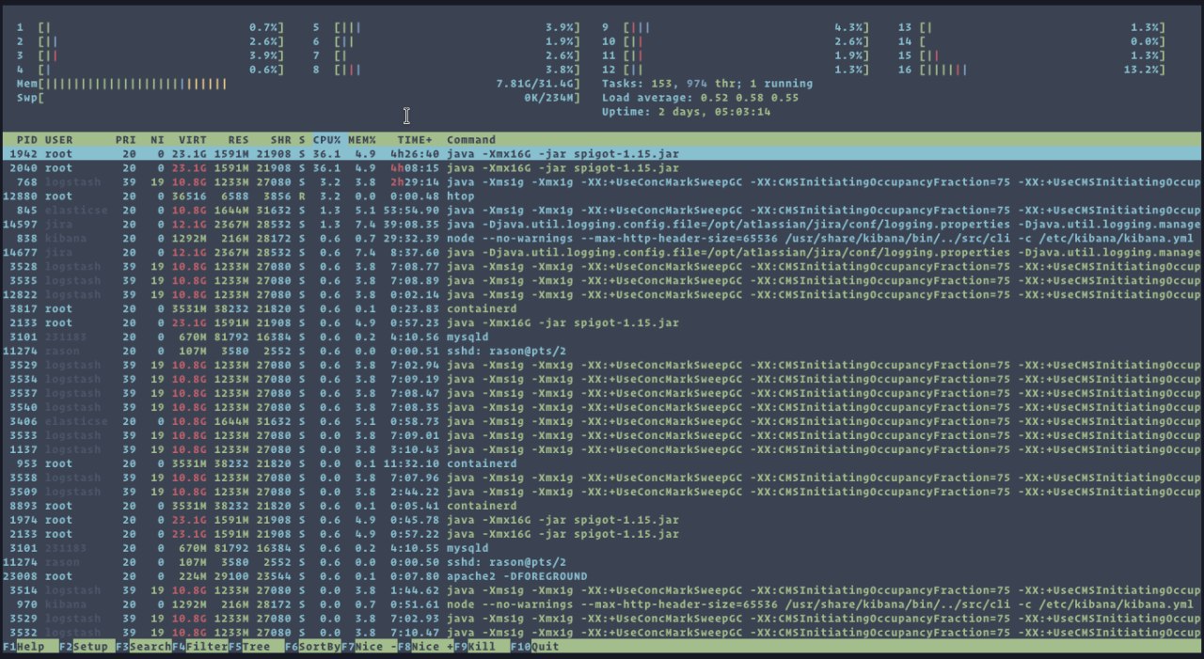
Task: Select containerd process row PID 953
Action: click(602, 463)
